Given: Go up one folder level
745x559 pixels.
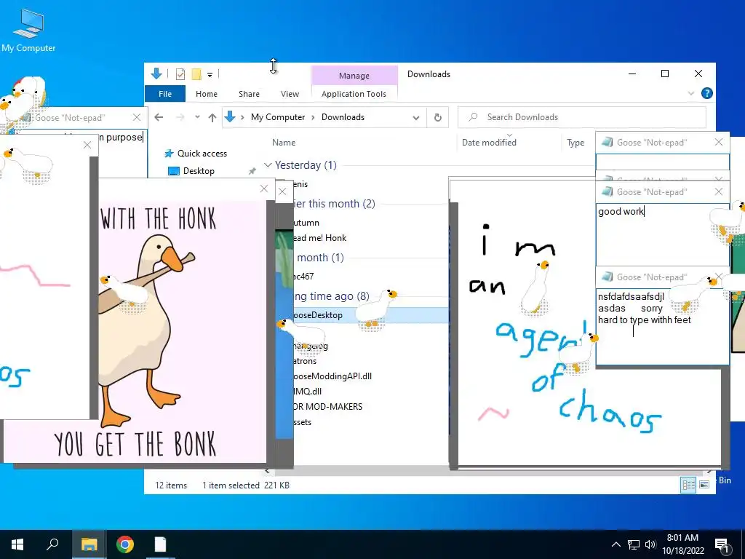Looking at the screenshot, I should click(x=212, y=117).
